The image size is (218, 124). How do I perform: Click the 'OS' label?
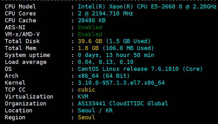(x=8, y=69)
